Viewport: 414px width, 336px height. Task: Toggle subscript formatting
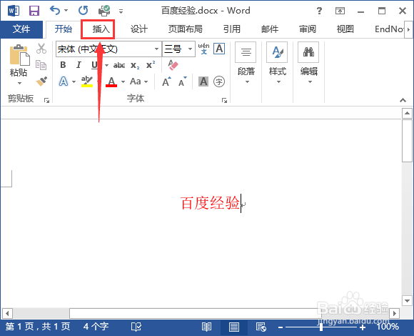point(135,65)
